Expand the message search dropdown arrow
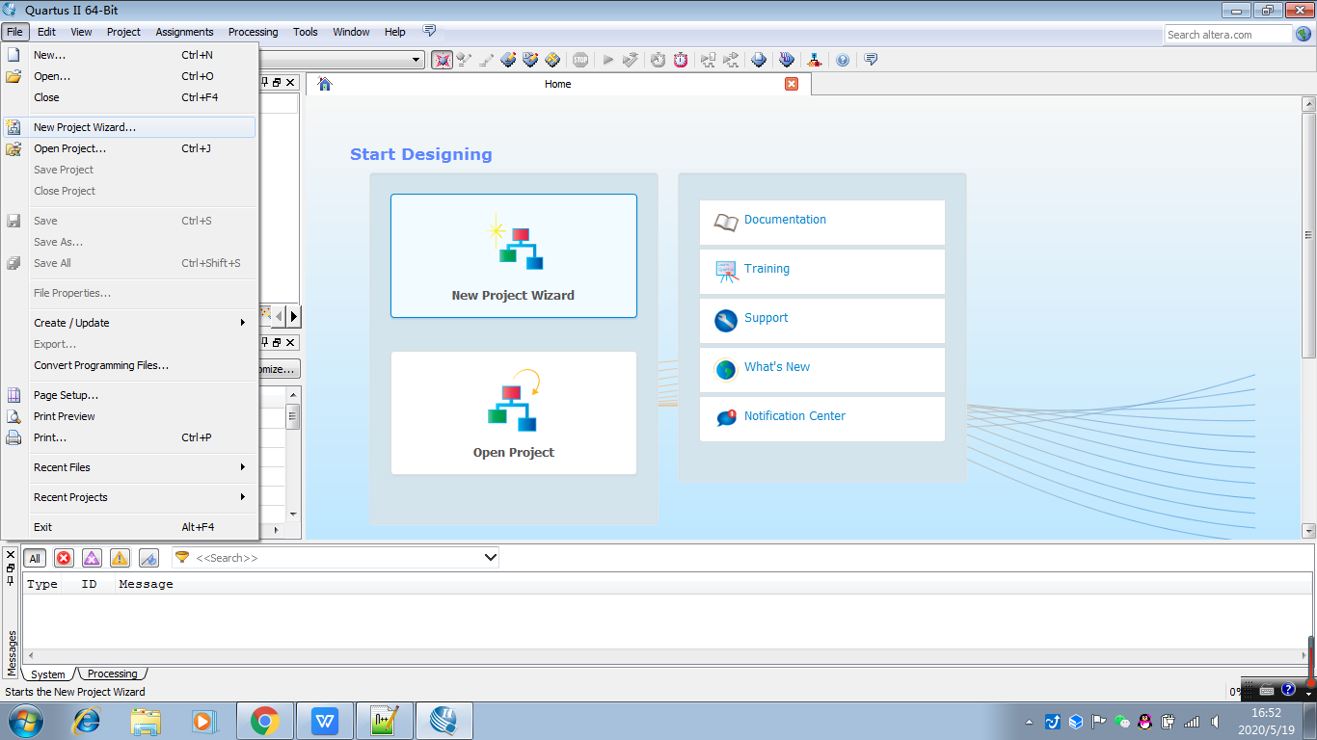The image size is (1317, 740). (490, 558)
